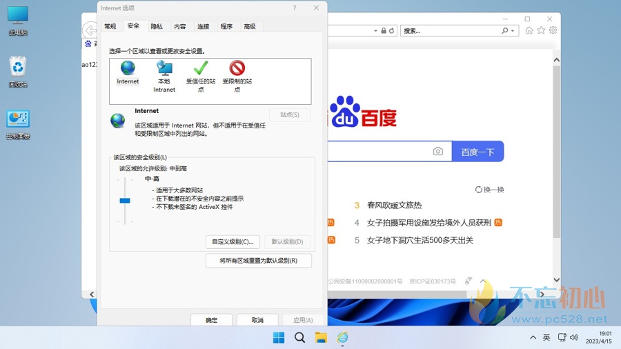Choose the Restricted sites zone icon
This screenshot has width=621, height=349.
pos(237,68)
